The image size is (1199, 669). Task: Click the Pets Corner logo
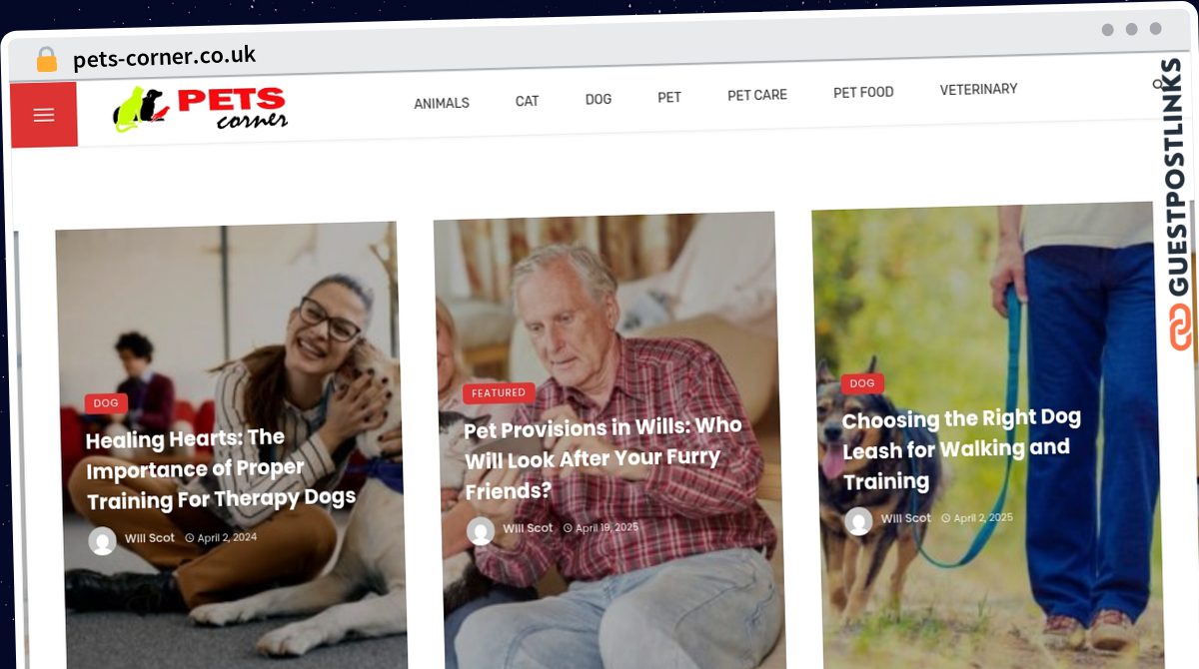click(201, 109)
